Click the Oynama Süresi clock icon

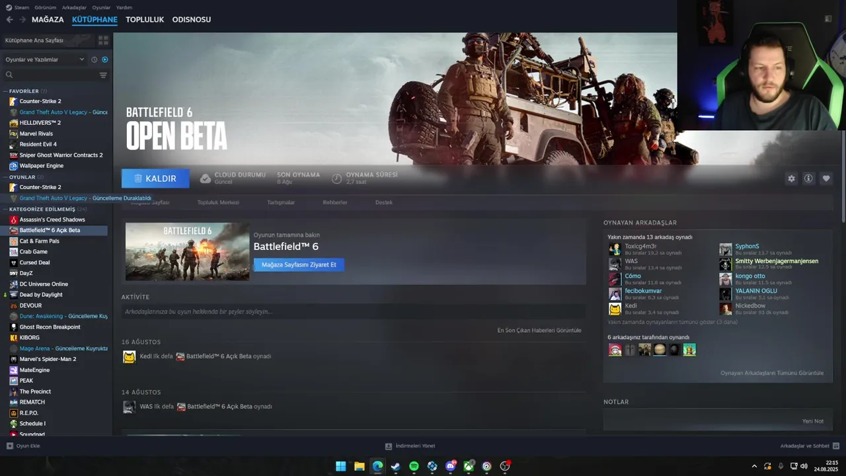(x=336, y=178)
